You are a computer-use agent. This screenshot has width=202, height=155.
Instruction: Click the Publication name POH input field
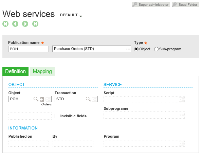[29, 49]
